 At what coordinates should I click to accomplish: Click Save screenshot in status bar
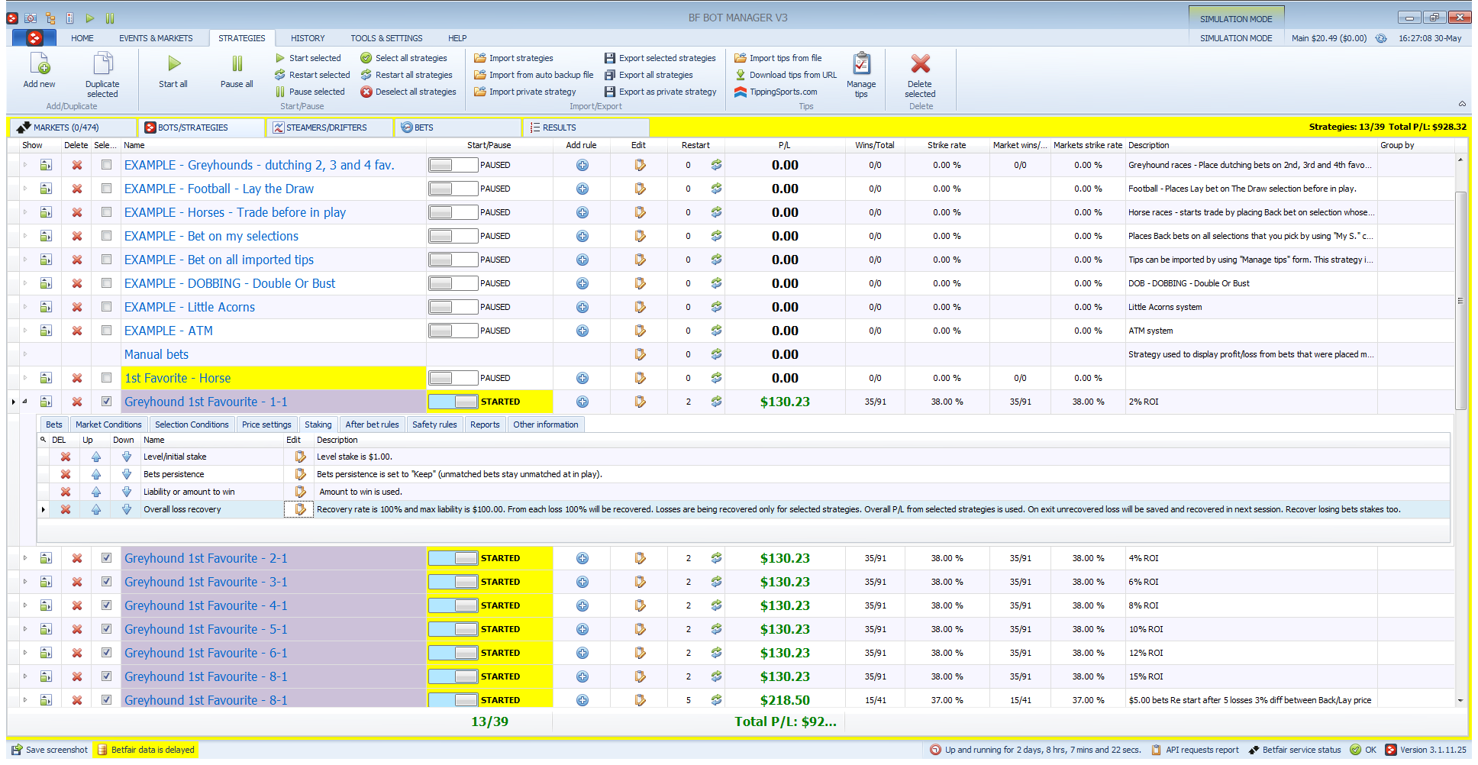coord(50,750)
